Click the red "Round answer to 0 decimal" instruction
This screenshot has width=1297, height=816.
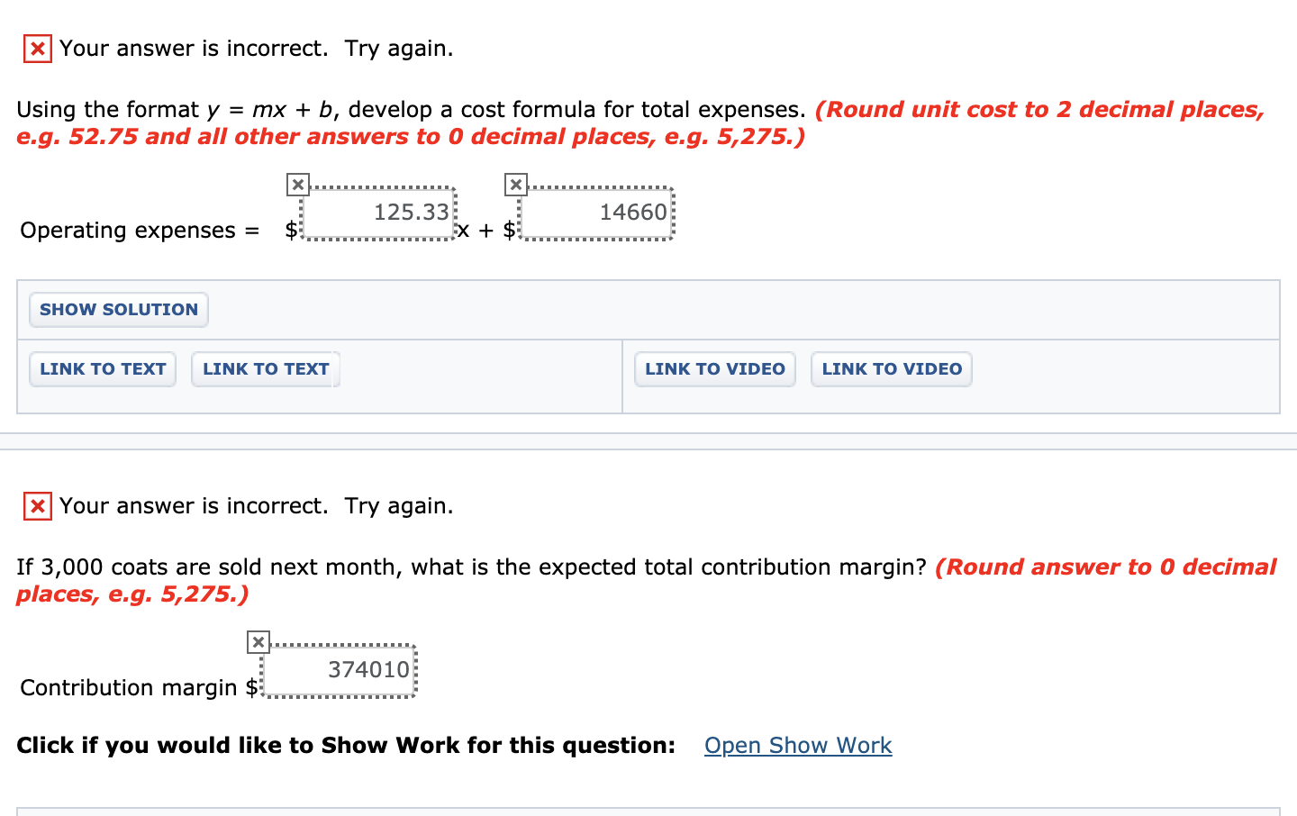tap(1106, 567)
